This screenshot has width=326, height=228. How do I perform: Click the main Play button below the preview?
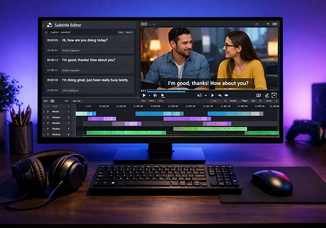[x=144, y=95]
